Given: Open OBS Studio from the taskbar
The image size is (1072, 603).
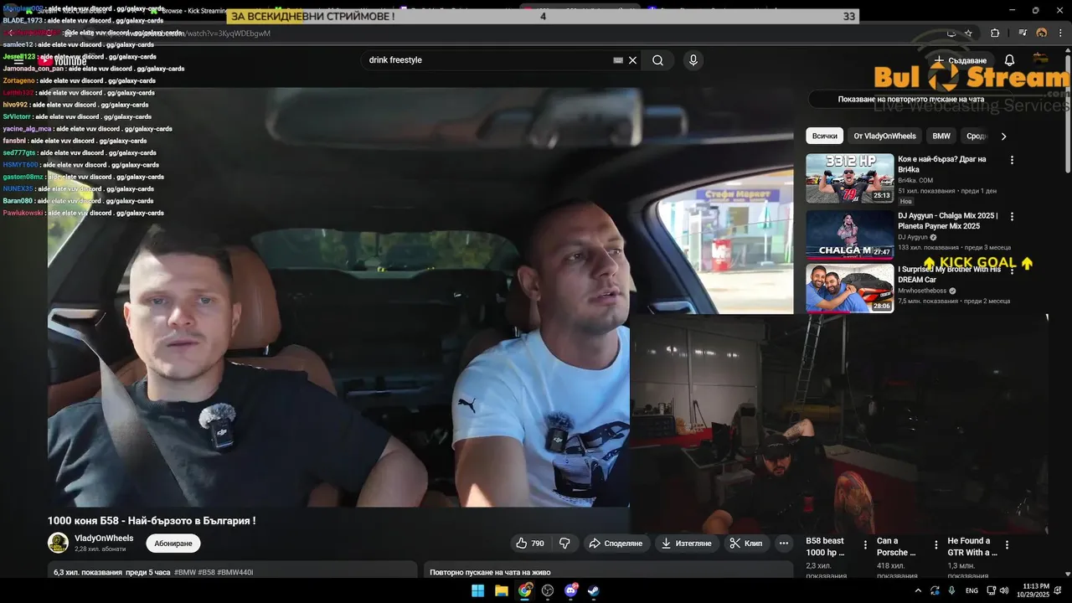Looking at the screenshot, I should (x=548, y=590).
